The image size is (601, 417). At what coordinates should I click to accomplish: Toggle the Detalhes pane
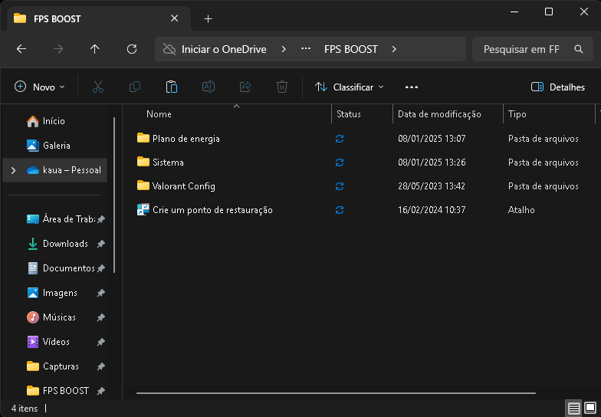[558, 87]
